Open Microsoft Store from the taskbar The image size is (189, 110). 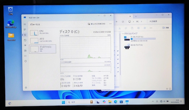(121, 102)
